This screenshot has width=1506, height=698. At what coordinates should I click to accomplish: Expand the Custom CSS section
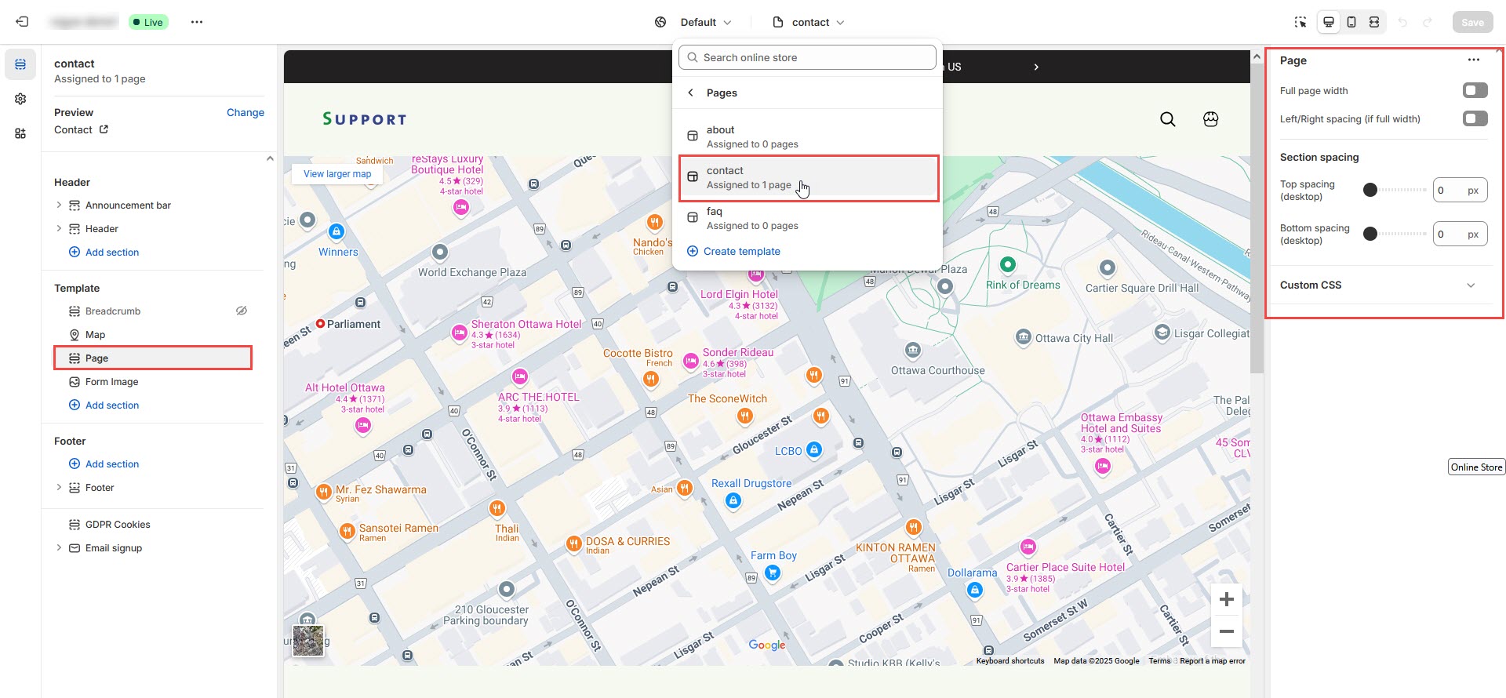pos(1470,285)
